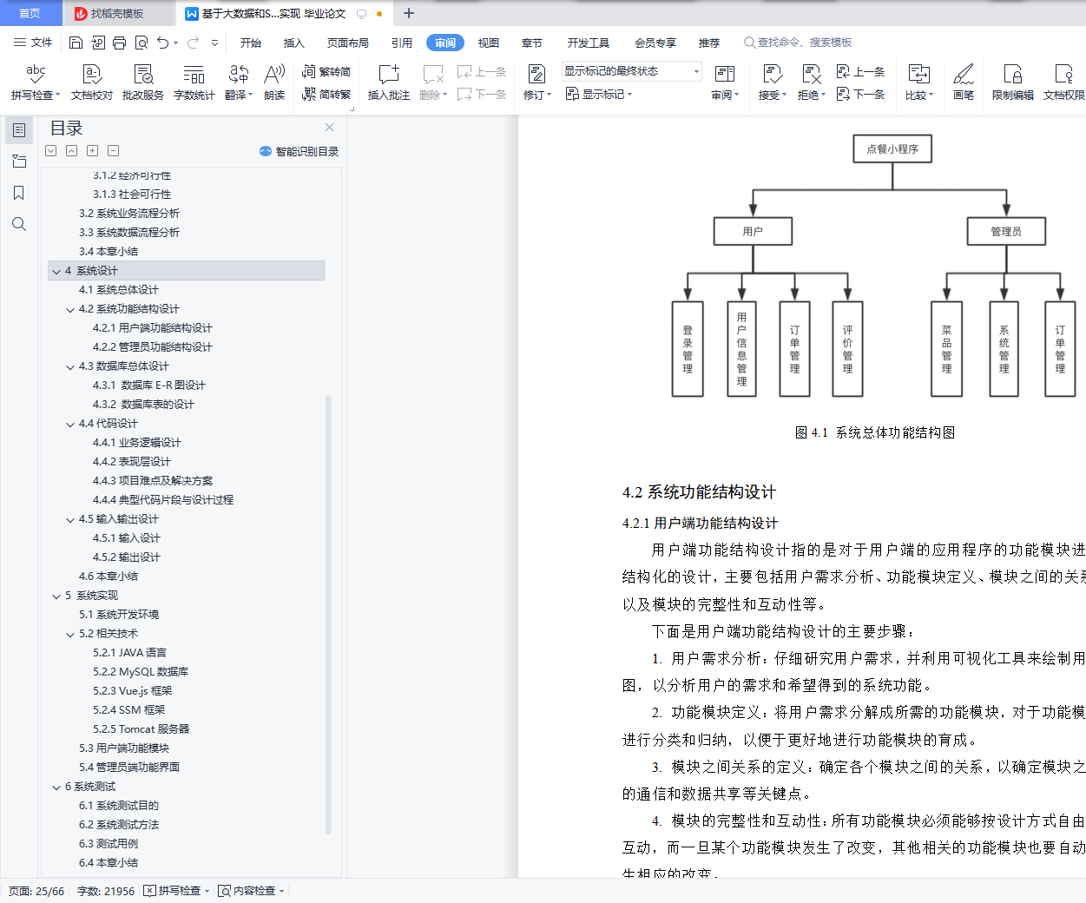This screenshot has height=903, width=1086.
Task: Switch to the 开始 ribbon tab
Action: pyautogui.click(x=251, y=43)
